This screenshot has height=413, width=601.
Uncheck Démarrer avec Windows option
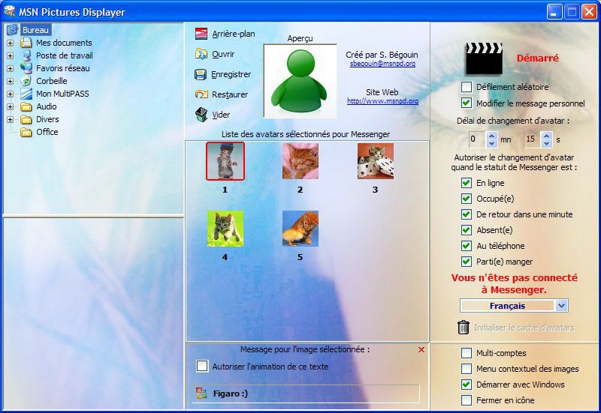[467, 385]
